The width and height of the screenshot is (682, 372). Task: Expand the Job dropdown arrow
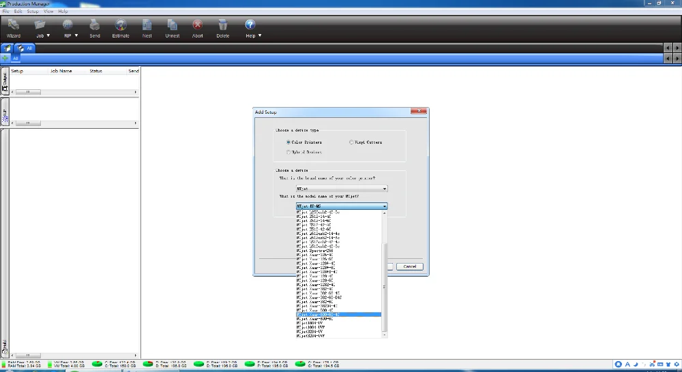click(x=48, y=35)
